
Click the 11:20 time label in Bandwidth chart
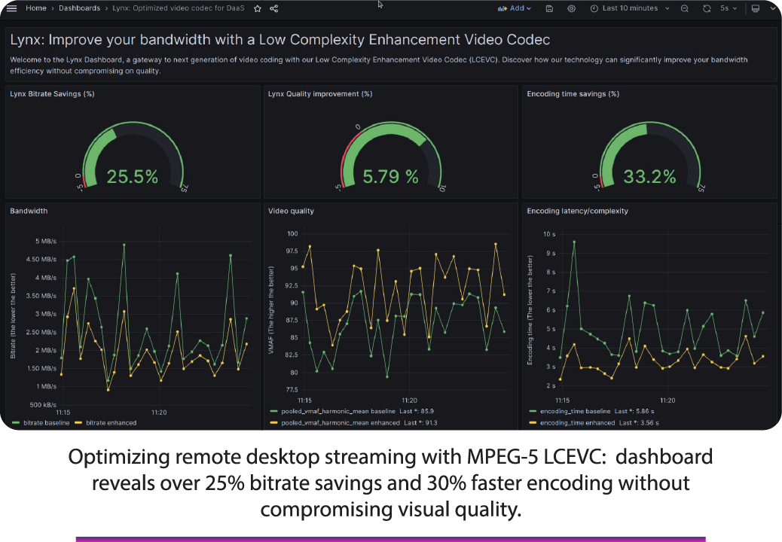(x=159, y=413)
